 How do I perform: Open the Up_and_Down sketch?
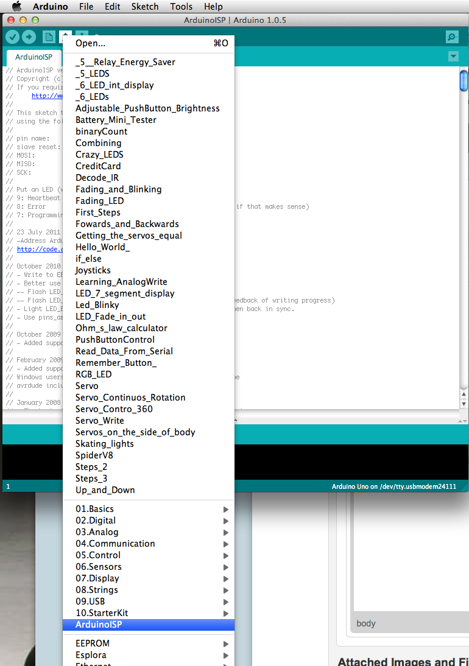pos(149,489)
